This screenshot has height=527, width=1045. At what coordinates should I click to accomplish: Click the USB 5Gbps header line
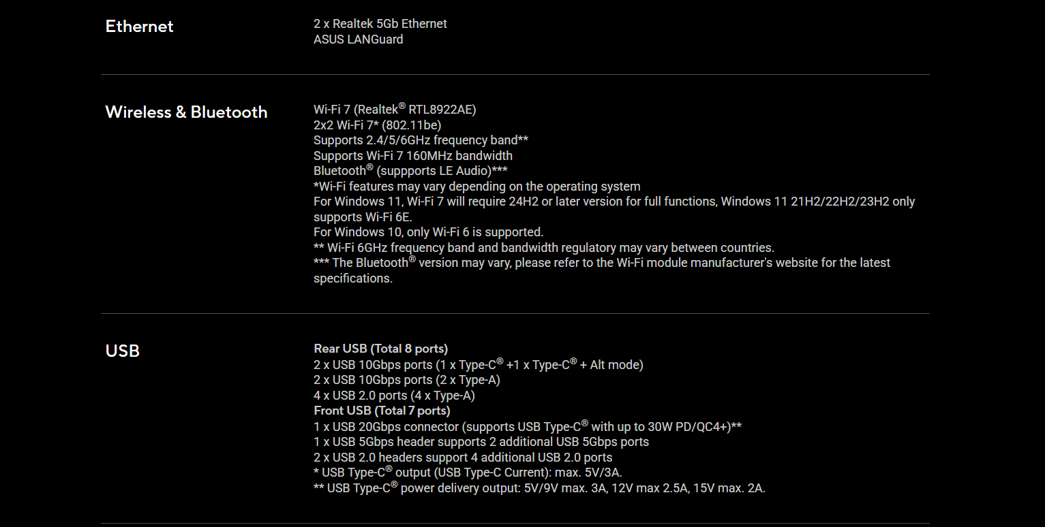click(481, 442)
